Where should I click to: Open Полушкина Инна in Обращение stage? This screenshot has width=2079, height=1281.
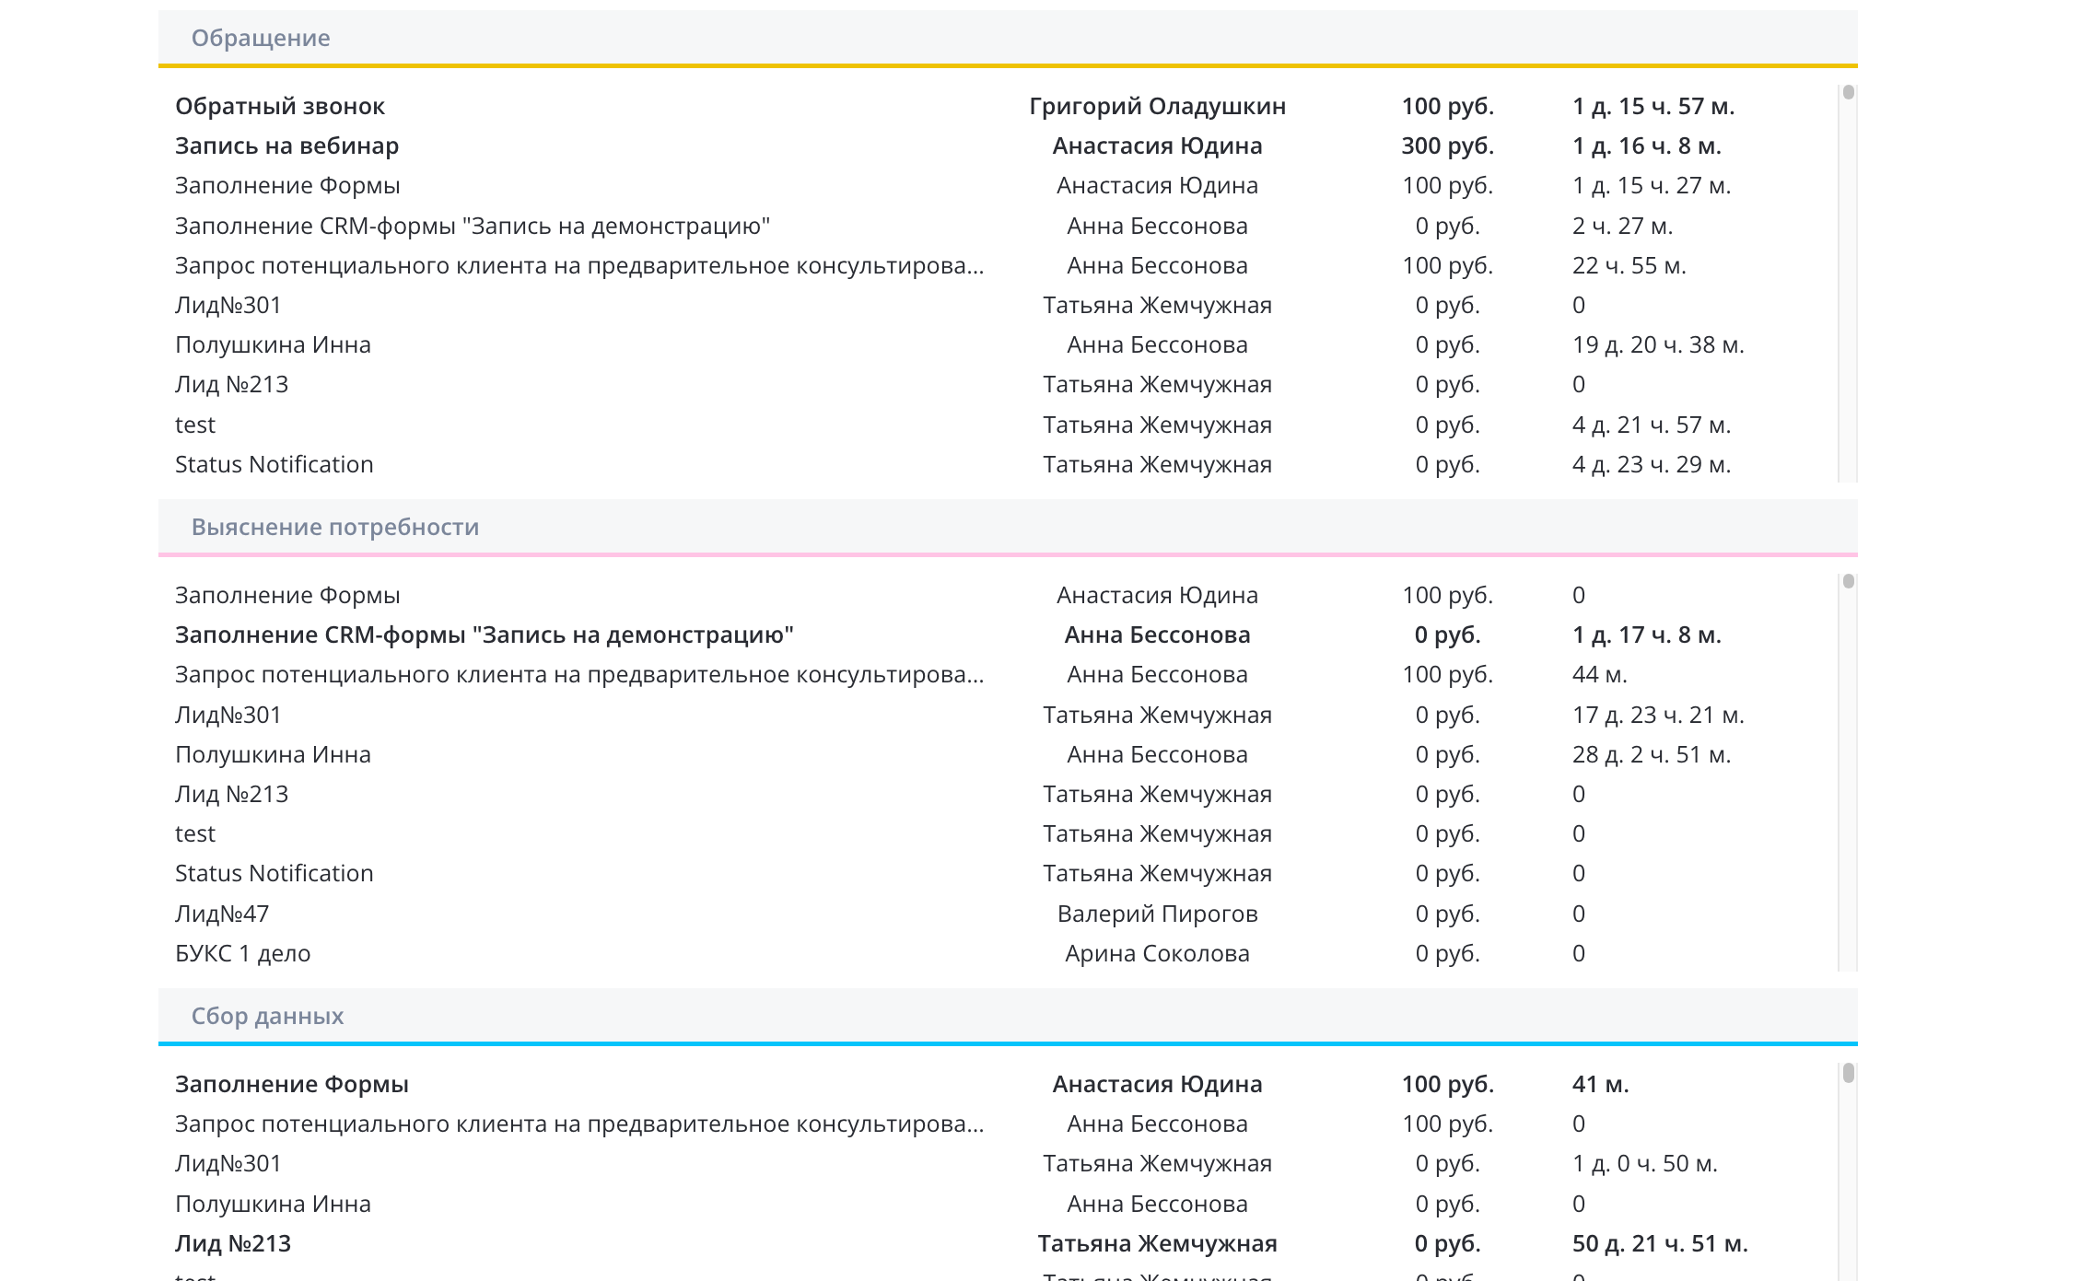point(273,344)
